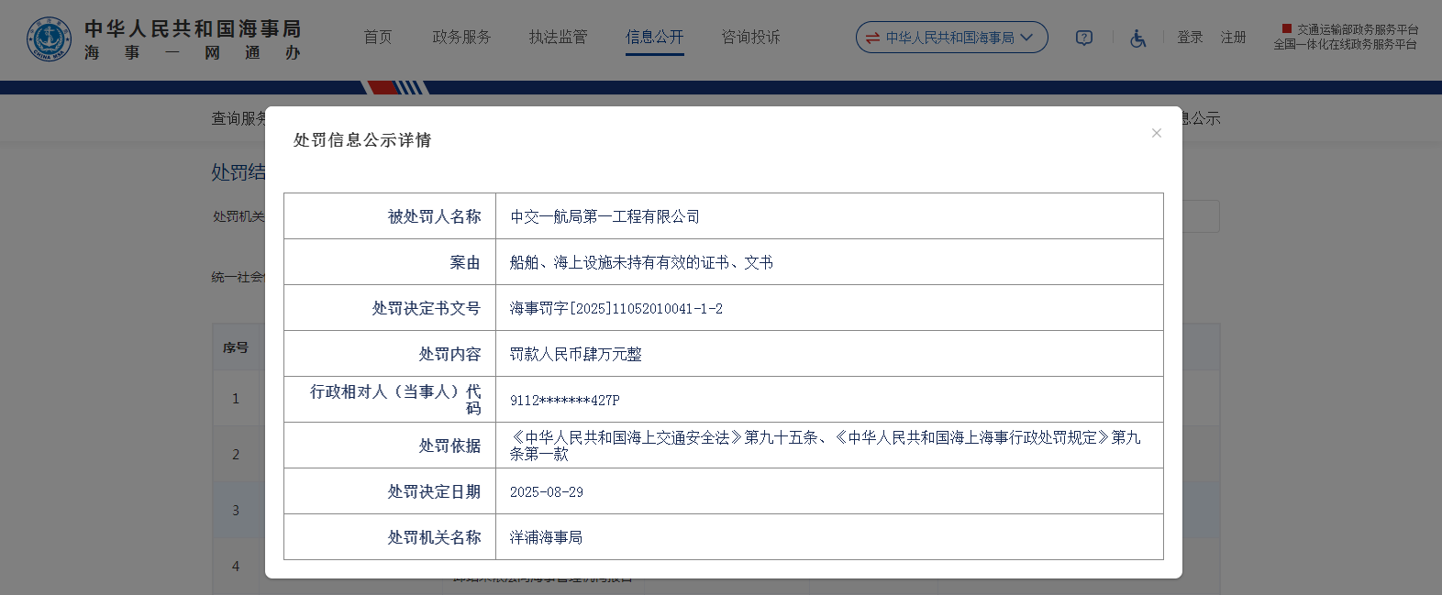This screenshot has width=1442, height=595.
Task: Click the 序号 column header in background table
Action: (236, 347)
